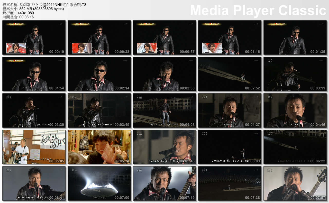The image size is (329, 203).
Task: Select the 00:06:22 thumbnail
Action: click(295, 147)
